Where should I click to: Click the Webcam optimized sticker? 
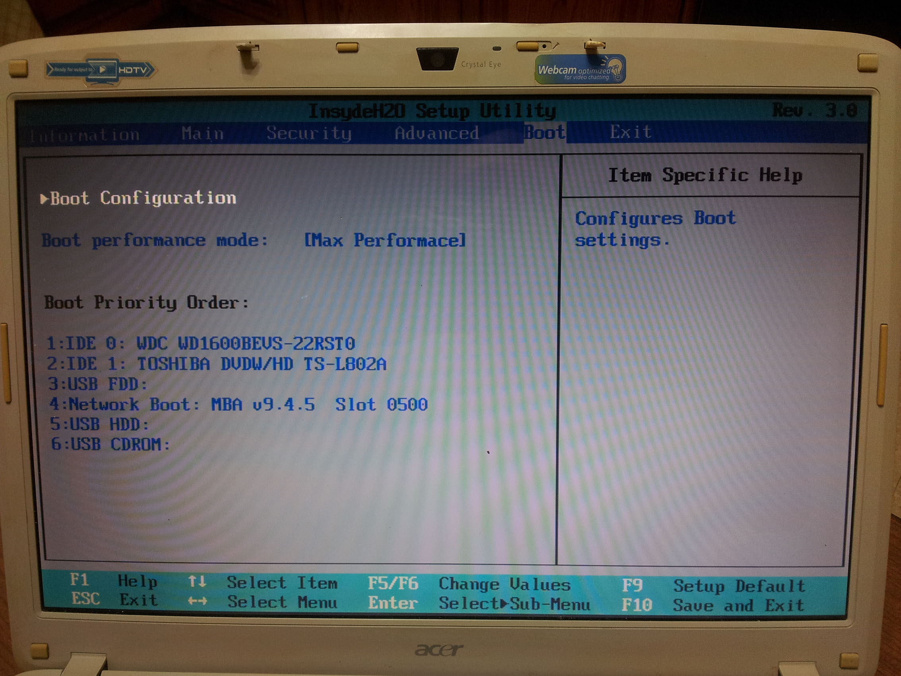[580, 70]
